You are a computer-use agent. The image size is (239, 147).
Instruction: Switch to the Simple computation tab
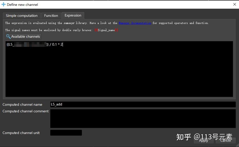(21, 16)
